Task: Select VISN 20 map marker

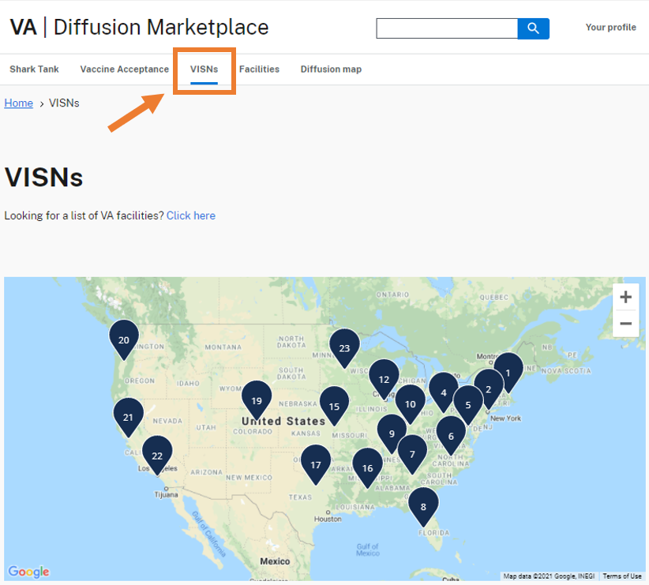Action: [124, 339]
